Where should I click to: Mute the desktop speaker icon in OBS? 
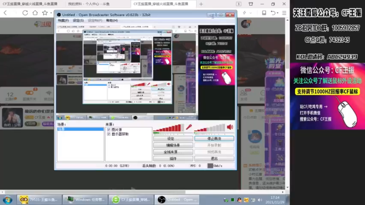point(230,127)
